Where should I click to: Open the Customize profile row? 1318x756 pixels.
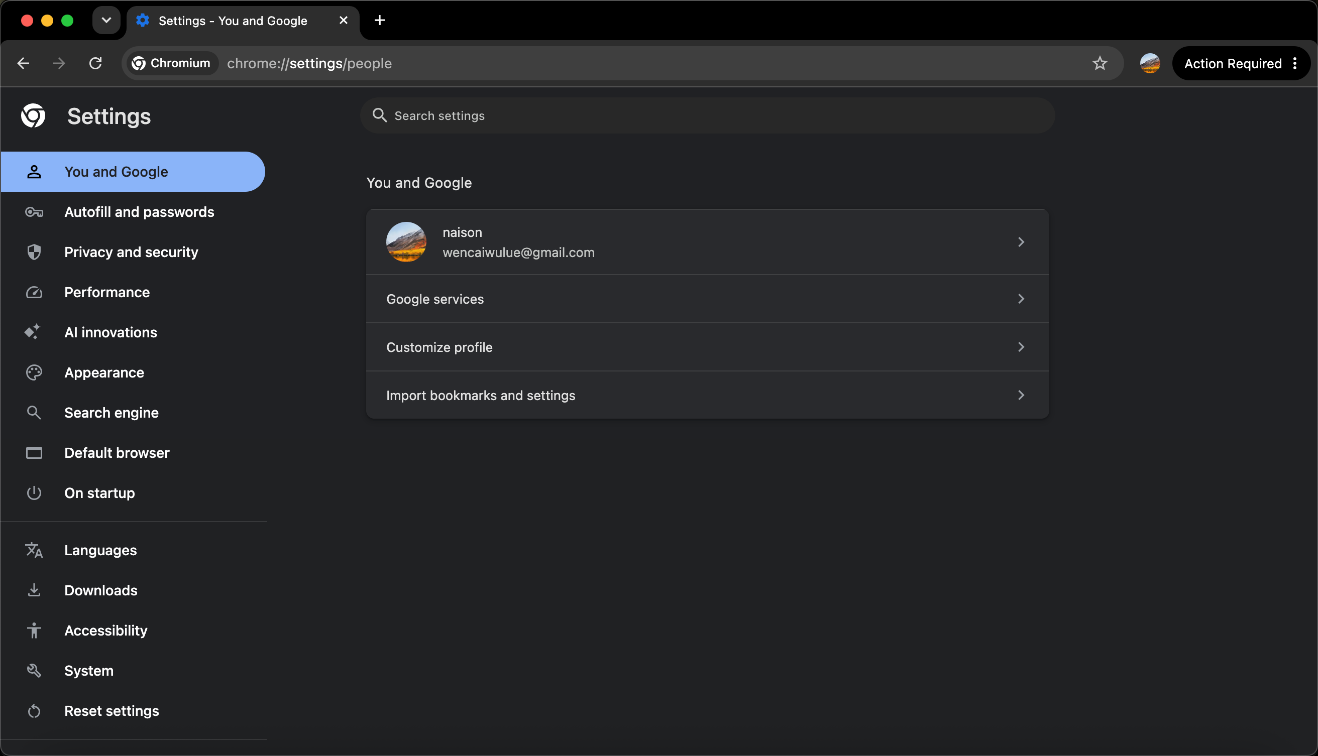(708, 347)
